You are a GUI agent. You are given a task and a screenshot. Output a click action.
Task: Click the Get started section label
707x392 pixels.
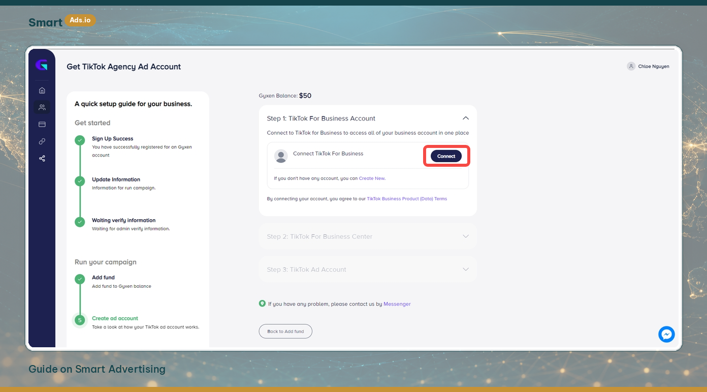coord(92,123)
